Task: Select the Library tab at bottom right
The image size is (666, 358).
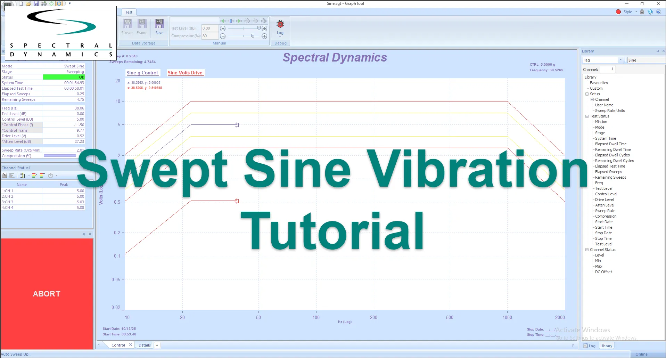Action: (606, 345)
